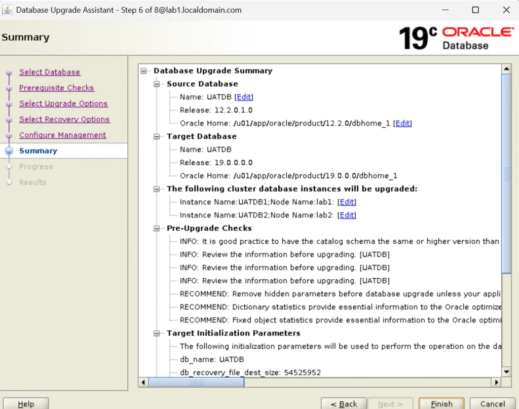
Task: Open the Prerequisite Checks step
Action: [56, 88]
